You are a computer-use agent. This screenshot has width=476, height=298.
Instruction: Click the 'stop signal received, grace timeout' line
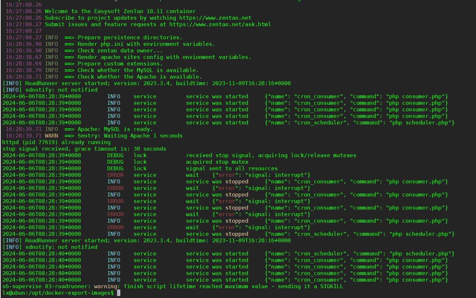(84, 149)
